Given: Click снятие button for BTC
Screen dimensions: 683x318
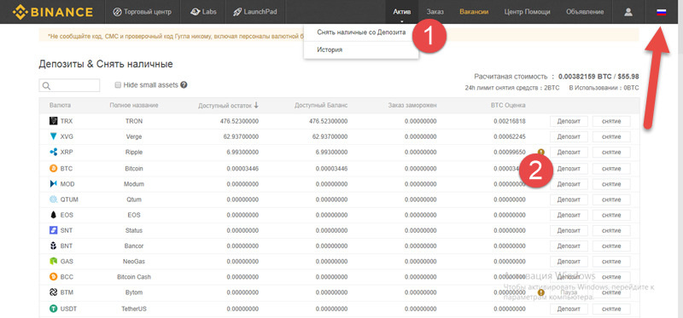Looking at the screenshot, I should click(611, 168).
